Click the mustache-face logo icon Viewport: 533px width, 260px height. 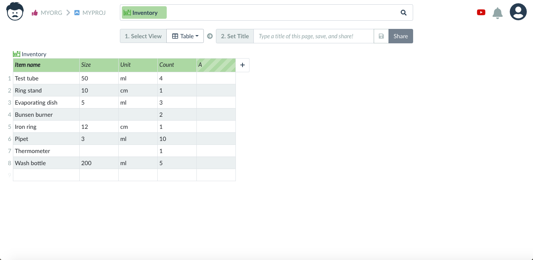[x=15, y=11]
